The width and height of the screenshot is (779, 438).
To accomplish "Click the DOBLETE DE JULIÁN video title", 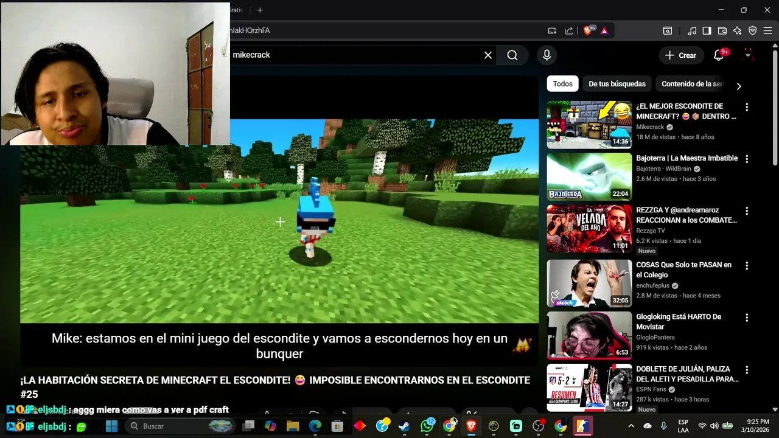I will pyautogui.click(x=687, y=374).
